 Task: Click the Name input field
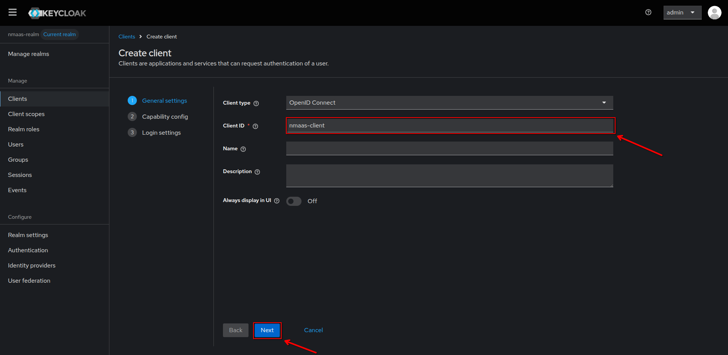click(449, 148)
